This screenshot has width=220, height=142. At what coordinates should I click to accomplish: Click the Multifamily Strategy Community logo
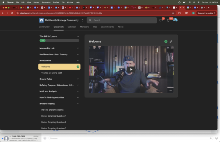41,20
